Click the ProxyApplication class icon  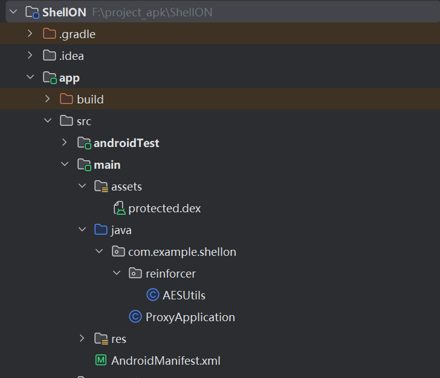click(x=136, y=317)
